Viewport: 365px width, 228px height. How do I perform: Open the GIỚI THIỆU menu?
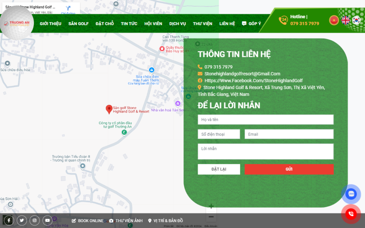(x=50, y=23)
